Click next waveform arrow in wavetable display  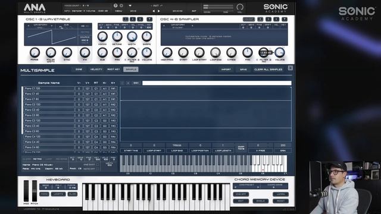(52, 26)
